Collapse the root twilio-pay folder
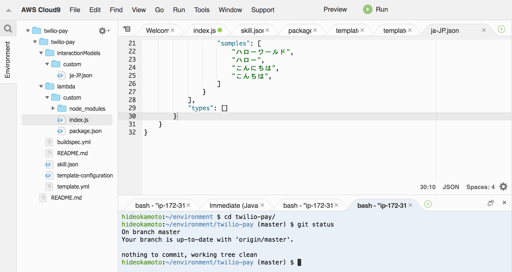 [28, 31]
